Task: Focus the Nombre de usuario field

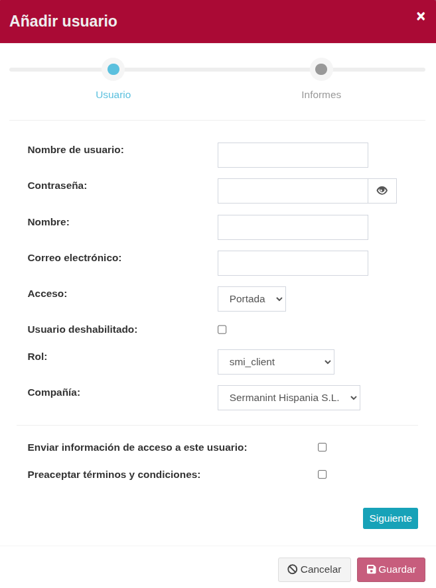Action: pyautogui.click(x=293, y=155)
